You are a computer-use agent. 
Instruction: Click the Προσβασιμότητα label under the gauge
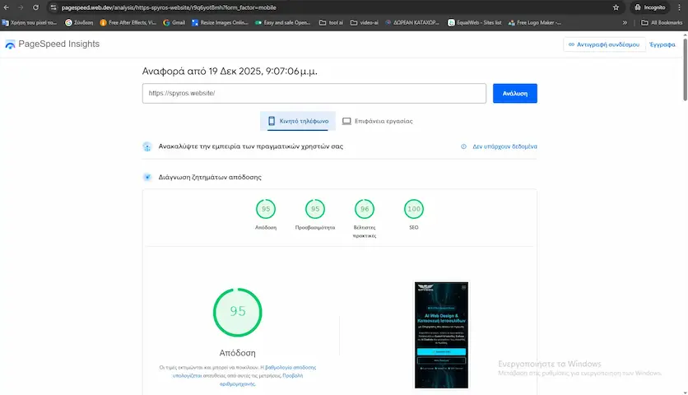click(x=315, y=227)
